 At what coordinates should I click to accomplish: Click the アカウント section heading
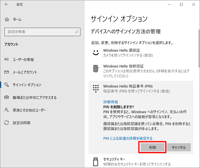(x=11, y=44)
